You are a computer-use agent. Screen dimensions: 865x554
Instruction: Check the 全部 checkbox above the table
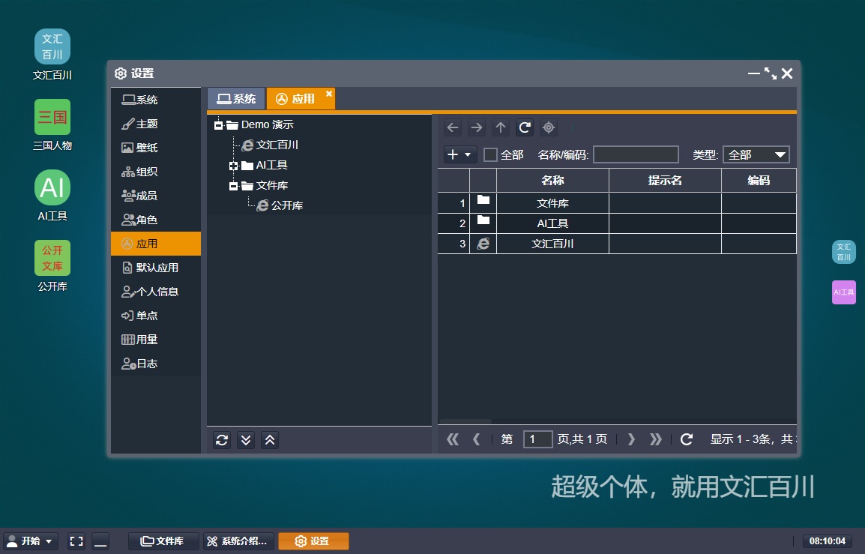[489, 154]
